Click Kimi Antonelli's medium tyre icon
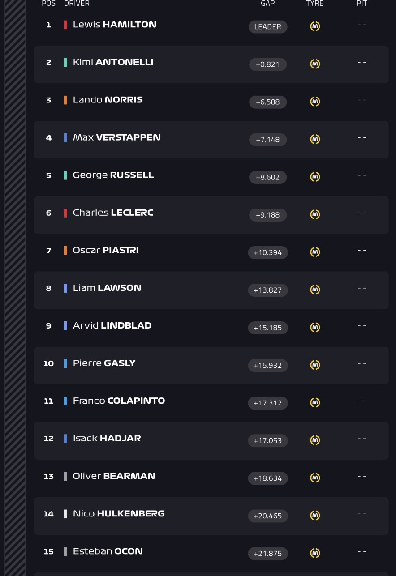This screenshot has height=576, width=396. coord(315,64)
